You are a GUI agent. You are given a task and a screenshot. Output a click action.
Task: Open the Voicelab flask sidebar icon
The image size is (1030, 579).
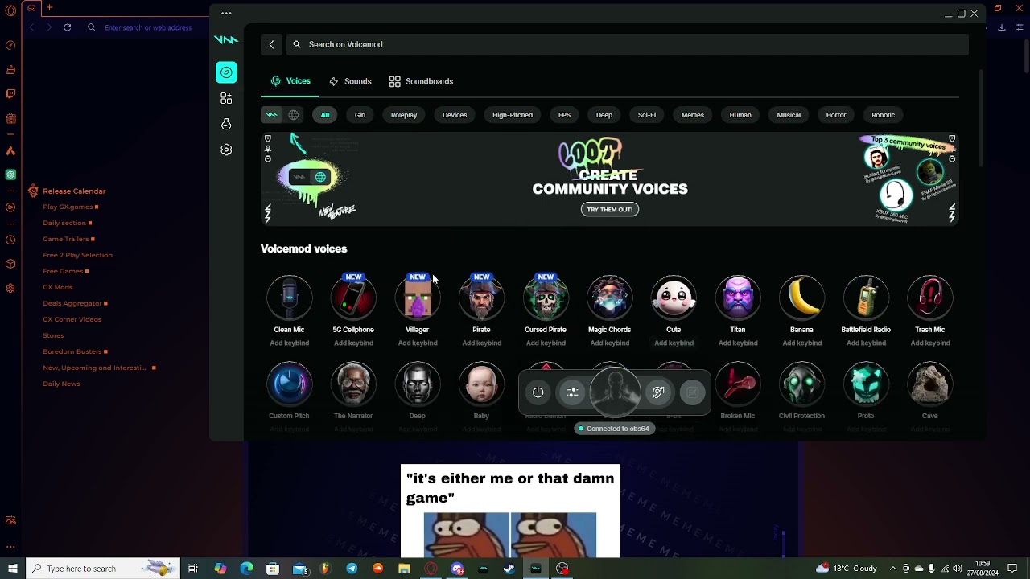(226, 124)
